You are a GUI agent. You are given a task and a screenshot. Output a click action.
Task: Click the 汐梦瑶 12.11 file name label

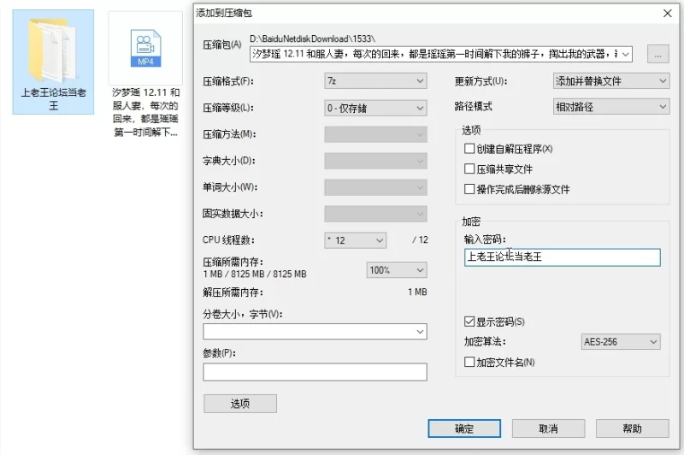pos(145,112)
